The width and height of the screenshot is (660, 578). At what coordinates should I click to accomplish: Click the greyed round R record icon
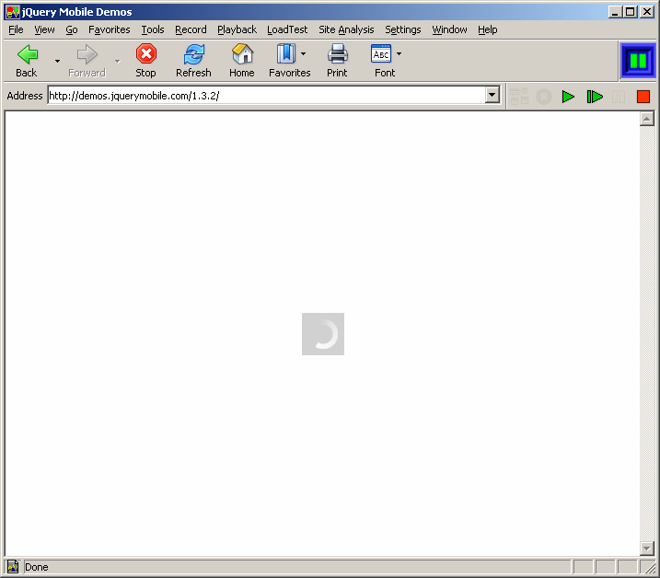[544, 97]
